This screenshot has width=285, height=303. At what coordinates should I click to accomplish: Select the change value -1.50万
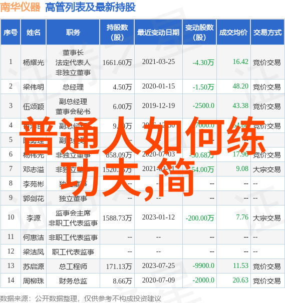coord(203,87)
